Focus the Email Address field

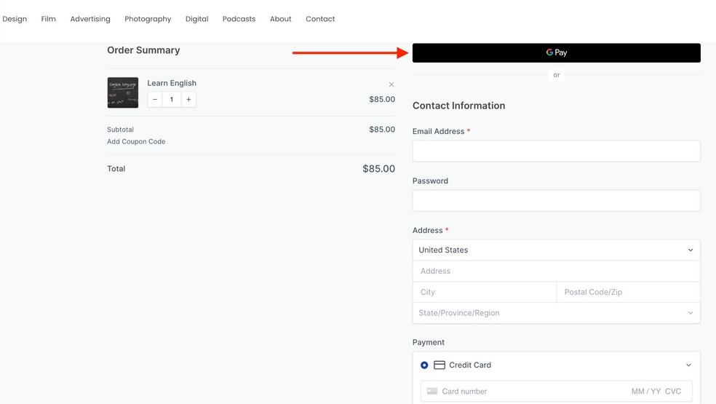point(556,151)
